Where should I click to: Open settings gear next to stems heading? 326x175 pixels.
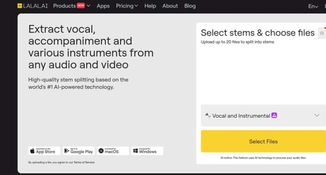point(322,33)
